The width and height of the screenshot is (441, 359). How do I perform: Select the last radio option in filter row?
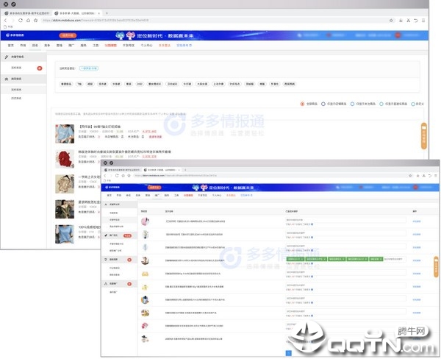414,104
